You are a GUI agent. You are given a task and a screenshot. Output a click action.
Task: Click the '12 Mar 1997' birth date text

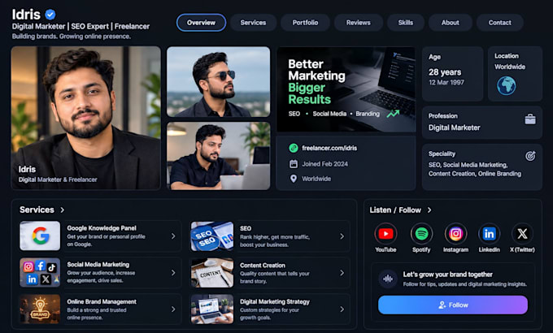click(x=446, y=83)
